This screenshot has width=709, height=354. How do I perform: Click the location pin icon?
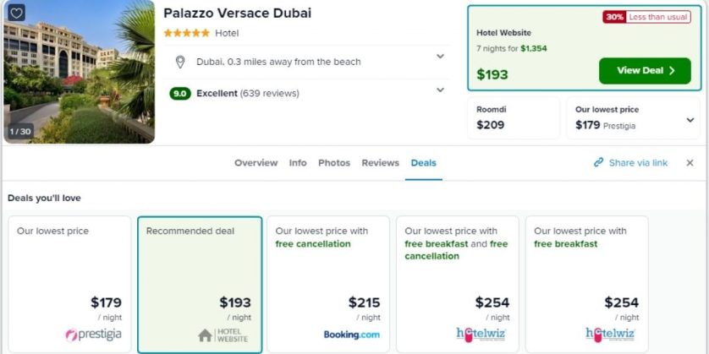180,62
